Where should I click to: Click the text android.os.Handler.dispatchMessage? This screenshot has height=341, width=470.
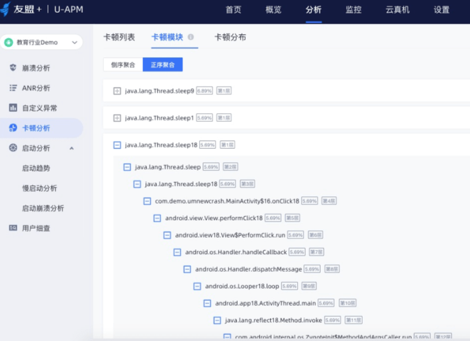pos(249,269)
